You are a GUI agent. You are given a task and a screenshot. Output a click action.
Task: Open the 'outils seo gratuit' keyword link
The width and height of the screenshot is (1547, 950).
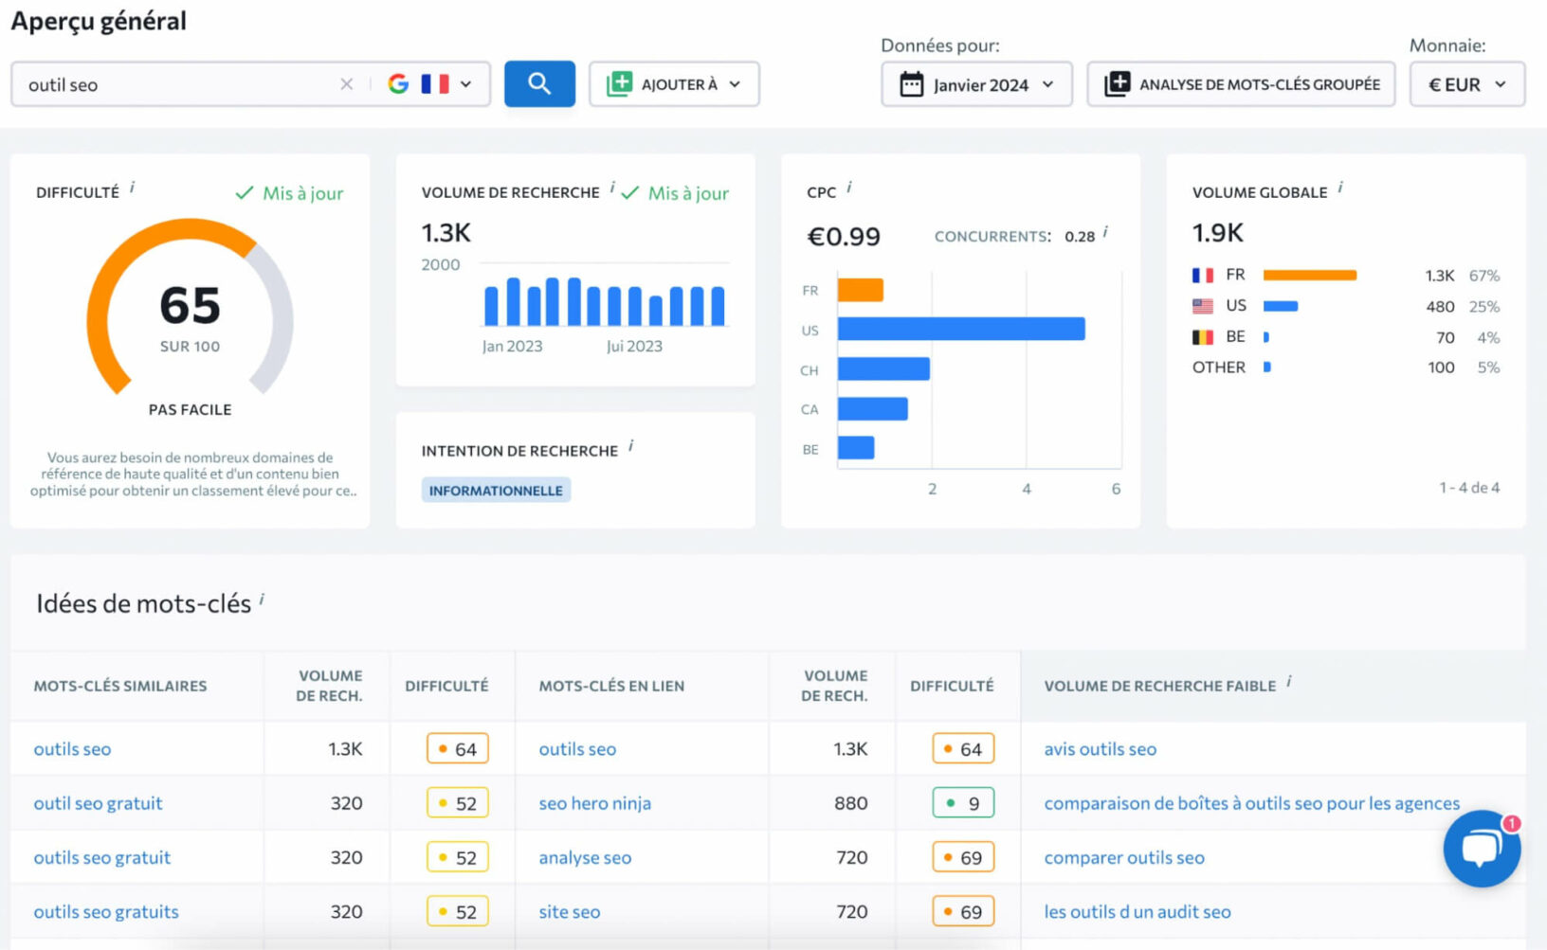pos(102,857)
